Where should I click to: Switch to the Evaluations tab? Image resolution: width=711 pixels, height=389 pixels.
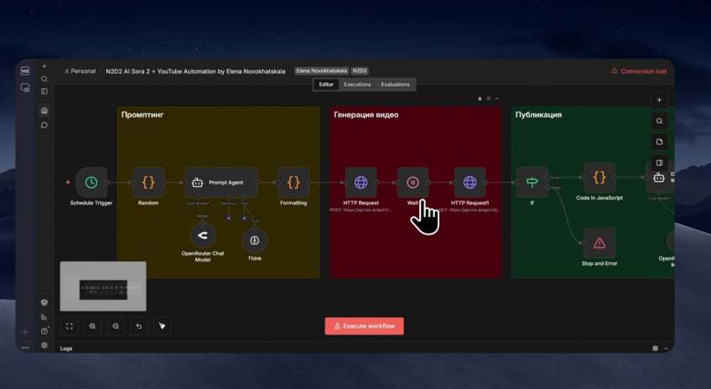[395, 85]
